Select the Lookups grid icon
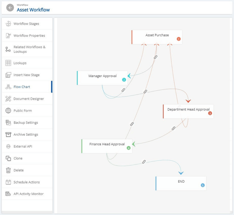234x215 pixels. coord(8,63)
